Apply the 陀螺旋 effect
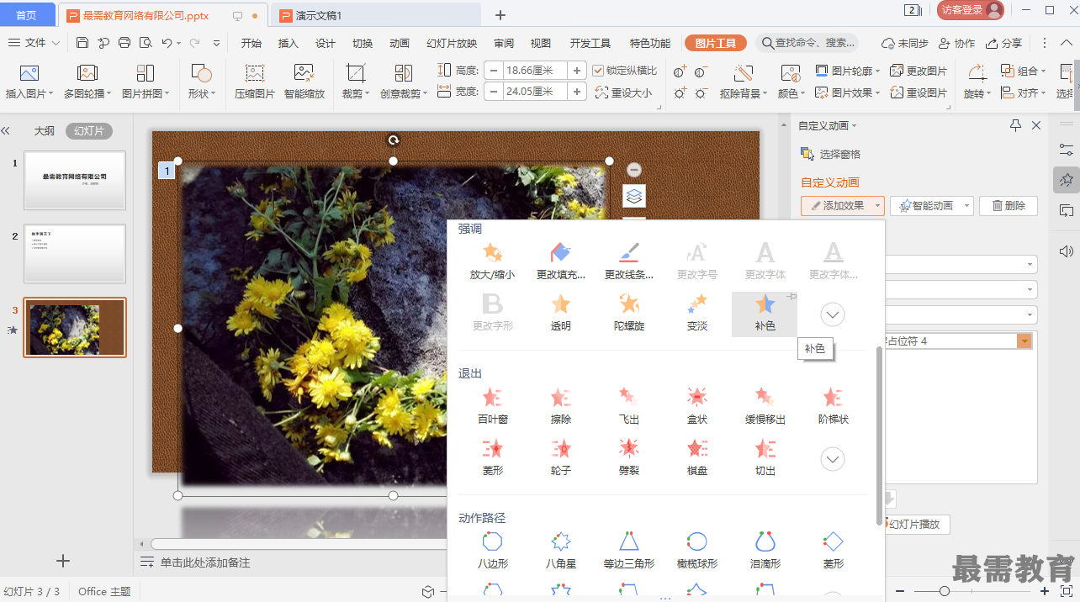1080x602 pixels. coord(628,313)
